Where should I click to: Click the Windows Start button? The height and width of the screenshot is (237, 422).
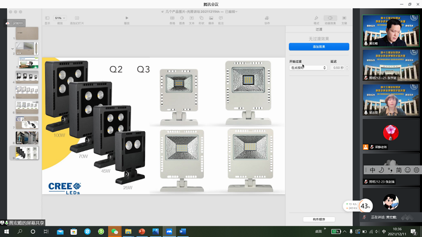coord(6,231)
